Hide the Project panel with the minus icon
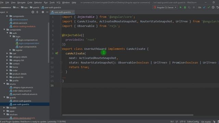 [x=47, y=12]
